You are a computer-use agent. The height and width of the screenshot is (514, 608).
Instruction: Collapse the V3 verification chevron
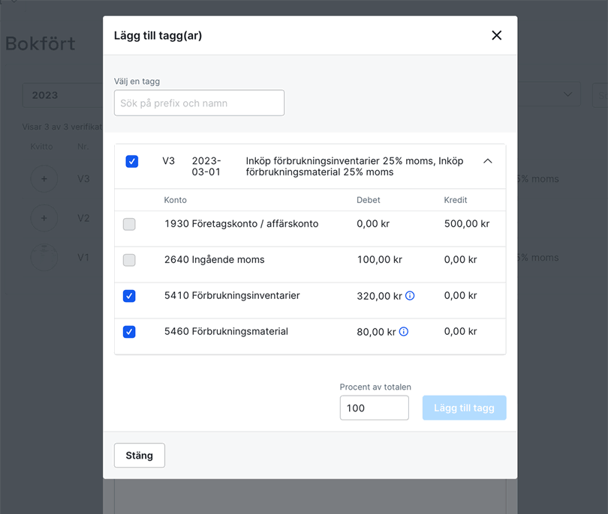coord(488,161)
